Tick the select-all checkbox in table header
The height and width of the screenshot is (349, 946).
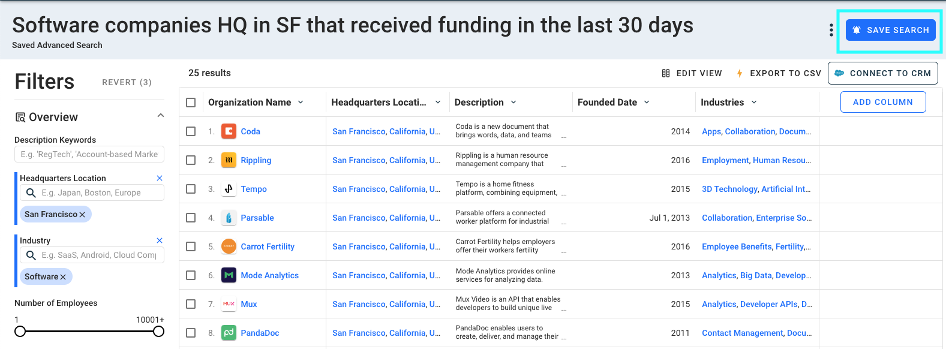(191, 103)
